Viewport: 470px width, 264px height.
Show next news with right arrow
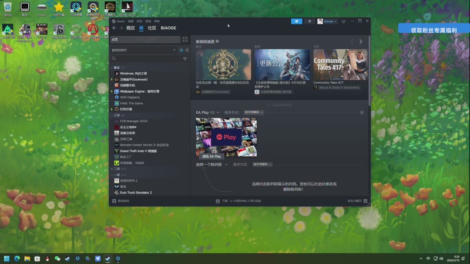pyautogui.click(x=361, y=42)
